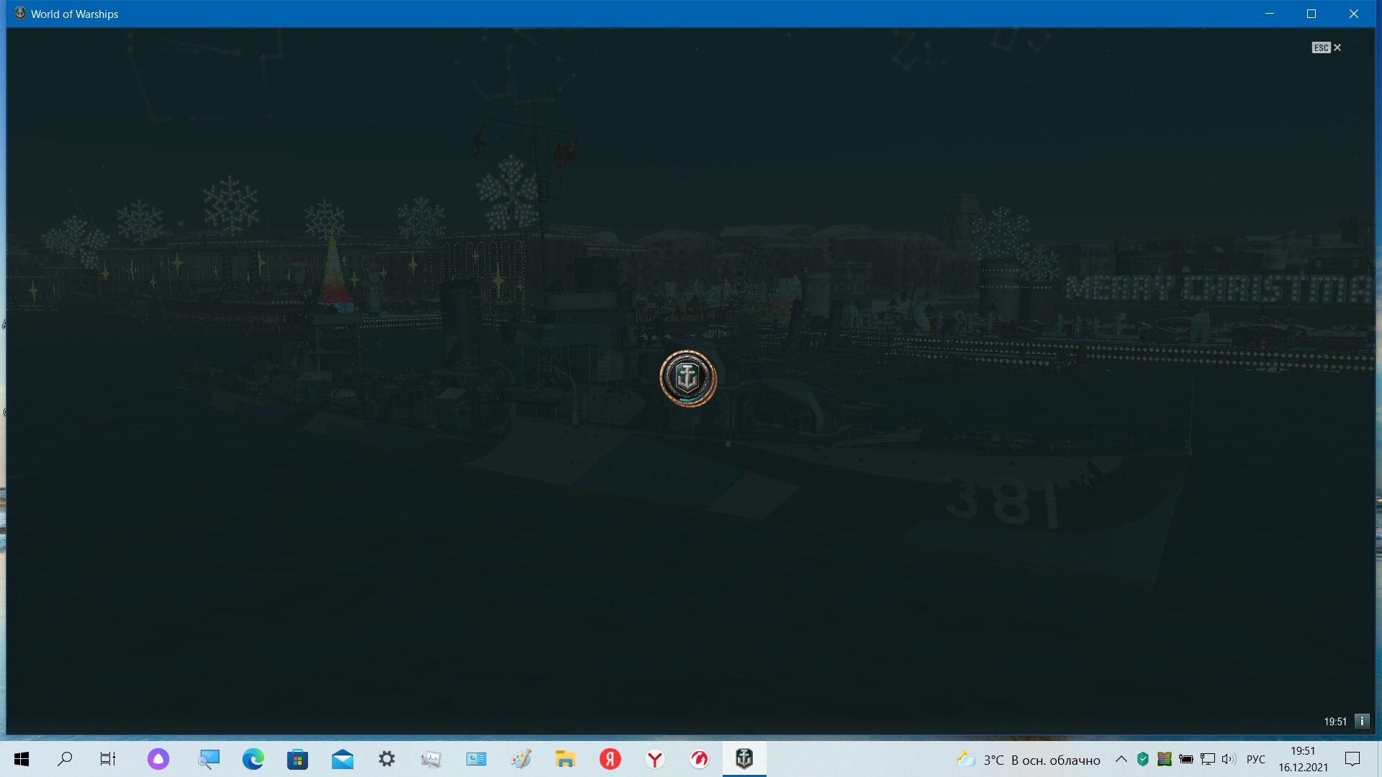Open Microsoft Edge from taskbar
This screenshot has height=777, width=1382.
click(253, 759)
